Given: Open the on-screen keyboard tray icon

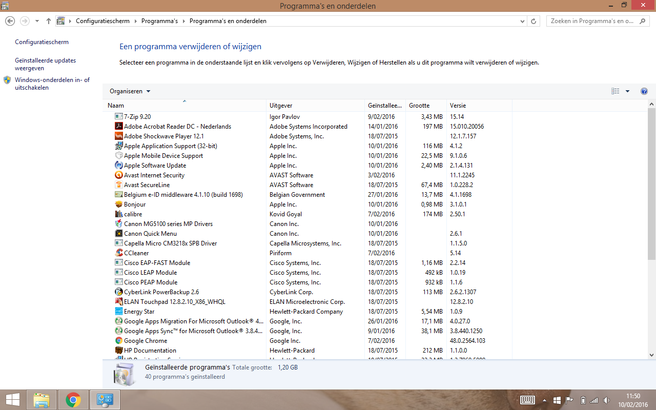Looking at the screenshot, I should click(x=527, y=400).
